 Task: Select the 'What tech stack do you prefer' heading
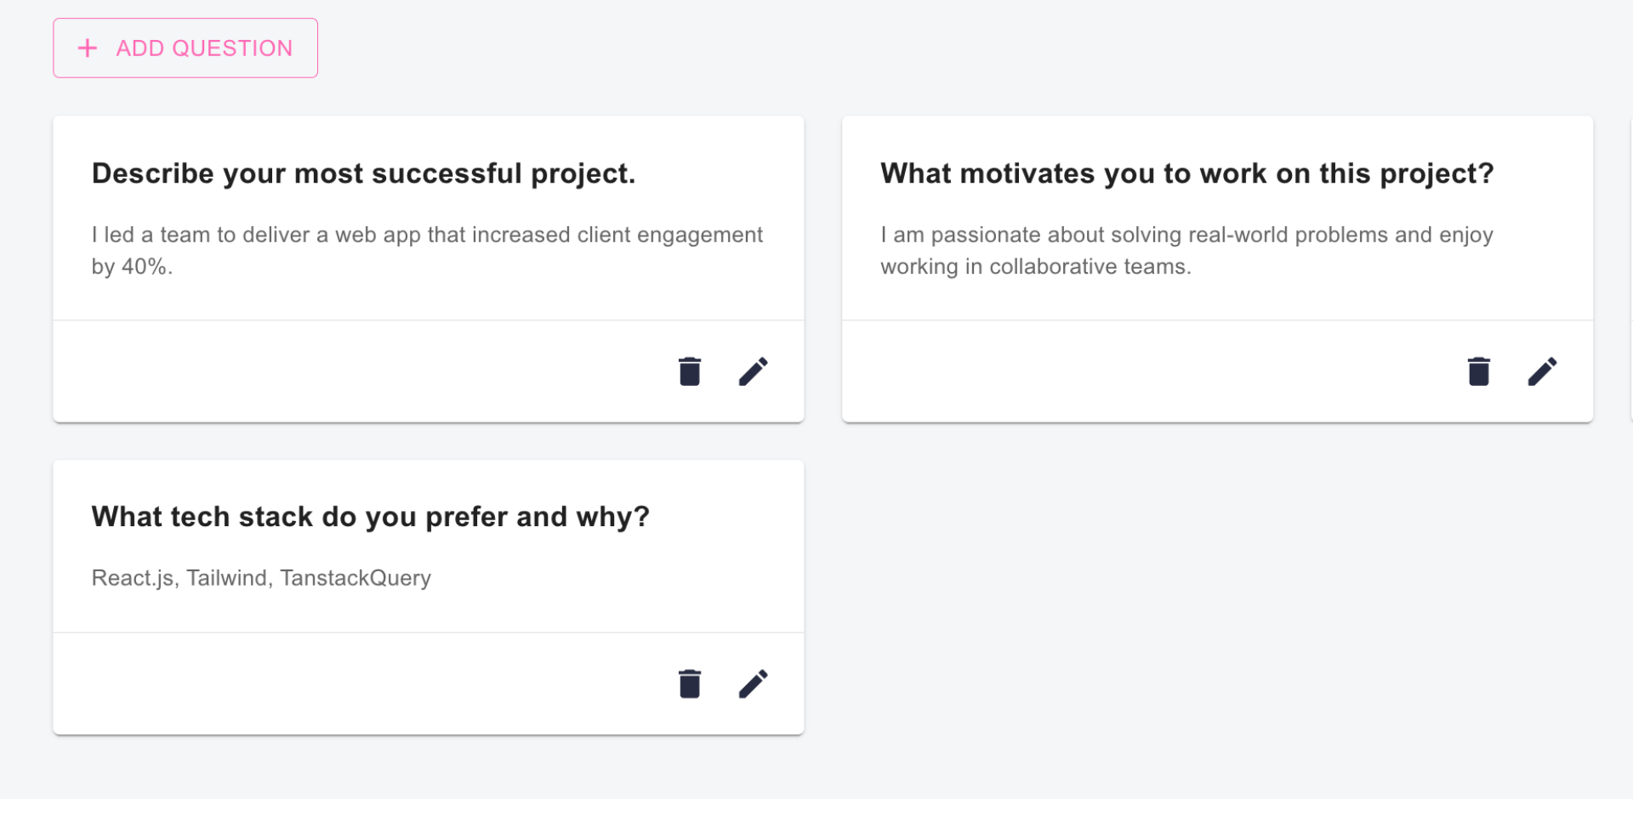pos(370,517)
